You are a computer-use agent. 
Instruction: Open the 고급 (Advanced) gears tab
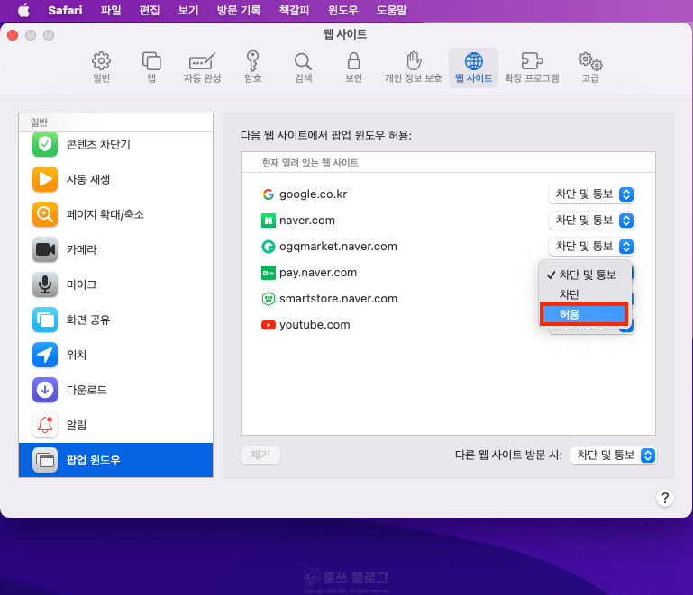click(x=590, y=68)
